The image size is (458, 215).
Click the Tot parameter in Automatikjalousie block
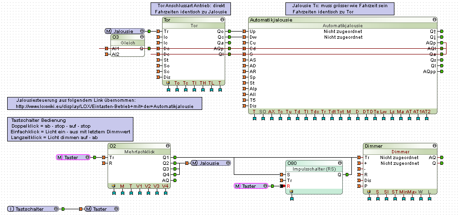pyautogui.click(x=340, y=111)
